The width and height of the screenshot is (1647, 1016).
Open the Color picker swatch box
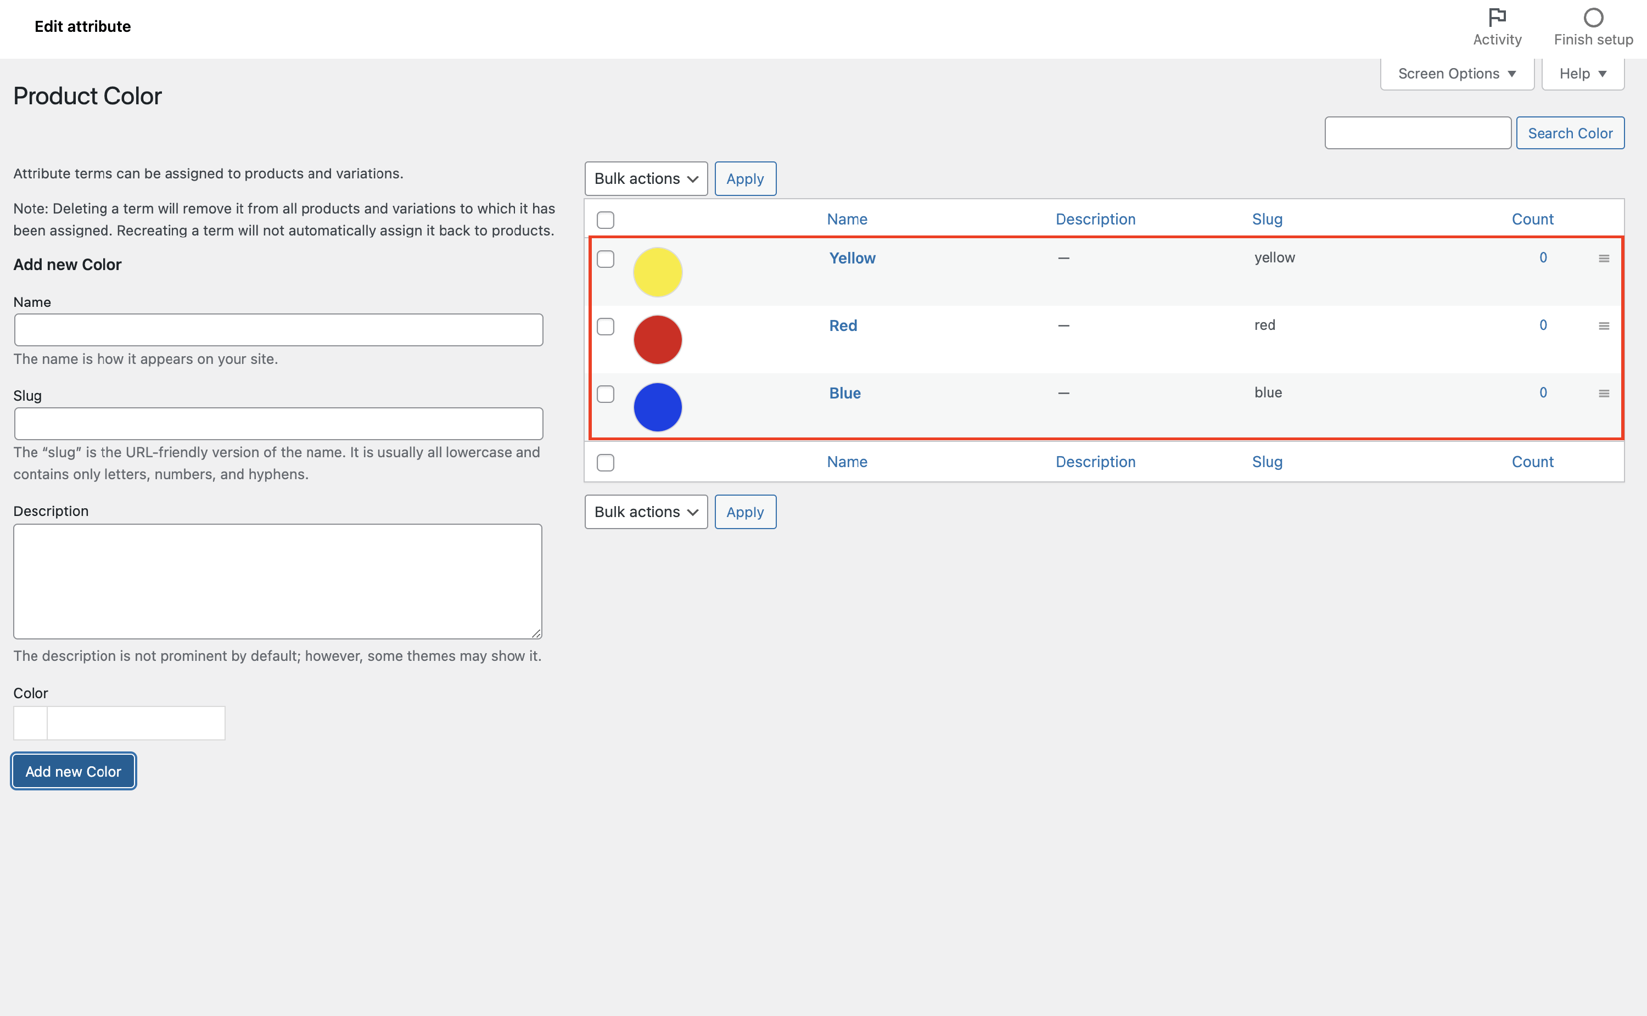(x=30, y=723)
